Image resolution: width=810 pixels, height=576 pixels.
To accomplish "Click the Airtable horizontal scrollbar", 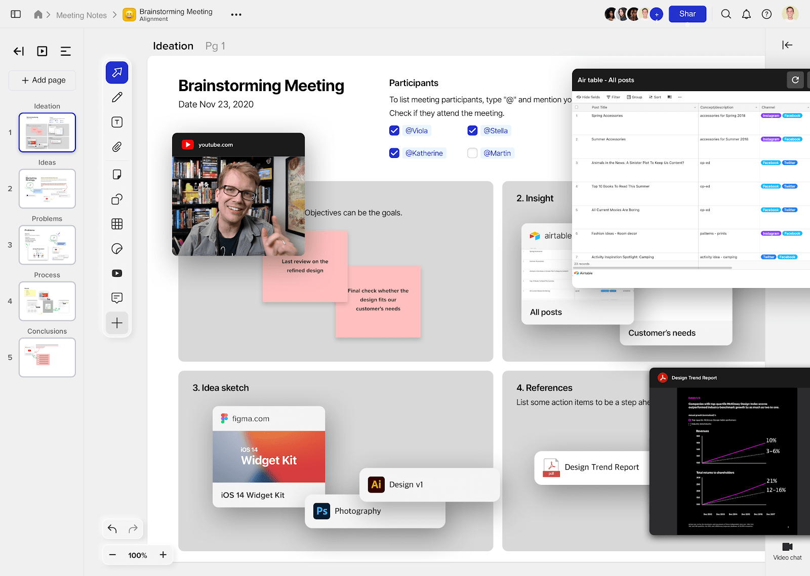I will (653, 268).
